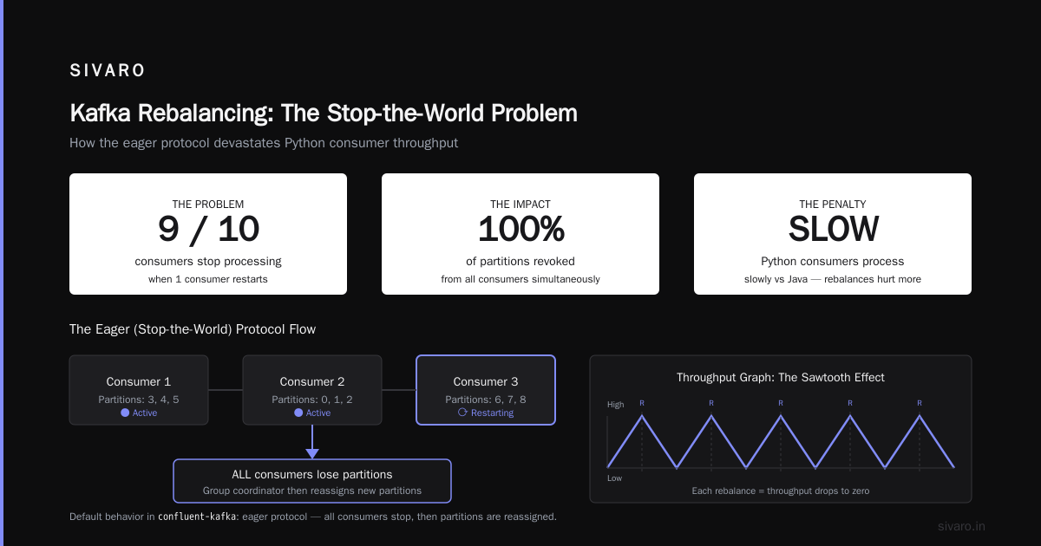The width and height of the screenshot is (1041, 546).
Task: Click the sivaro.in link
Action: pyautogui.click(x=962, y=526)
